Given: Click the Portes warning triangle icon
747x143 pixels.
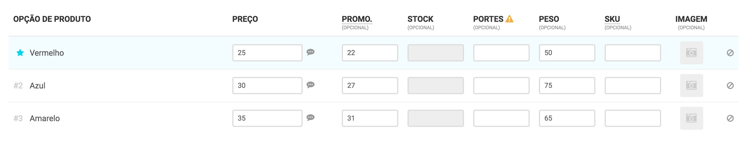Looking at the screenshot, I should coord(509,19).
